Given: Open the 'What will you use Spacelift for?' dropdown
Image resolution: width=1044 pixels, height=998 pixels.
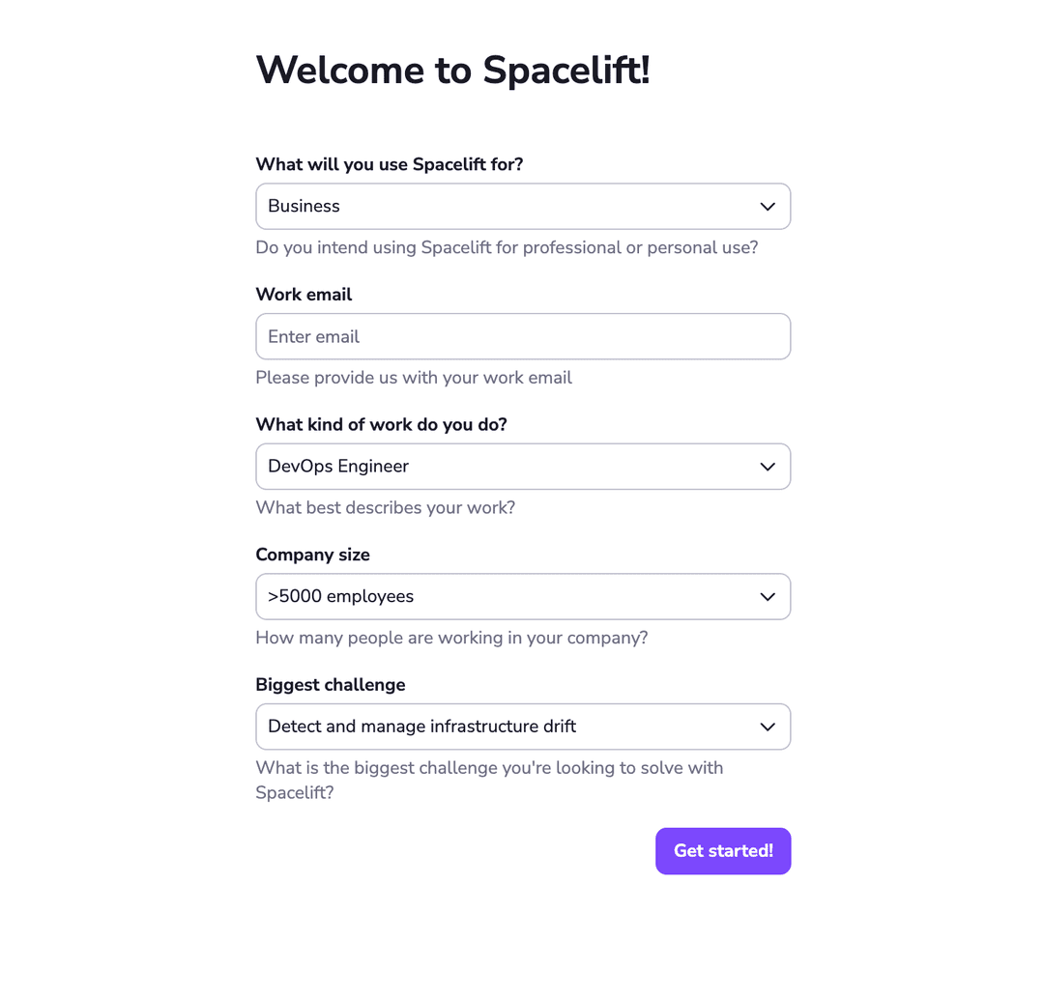Looking at the screenshot, I should pos(523,206).
